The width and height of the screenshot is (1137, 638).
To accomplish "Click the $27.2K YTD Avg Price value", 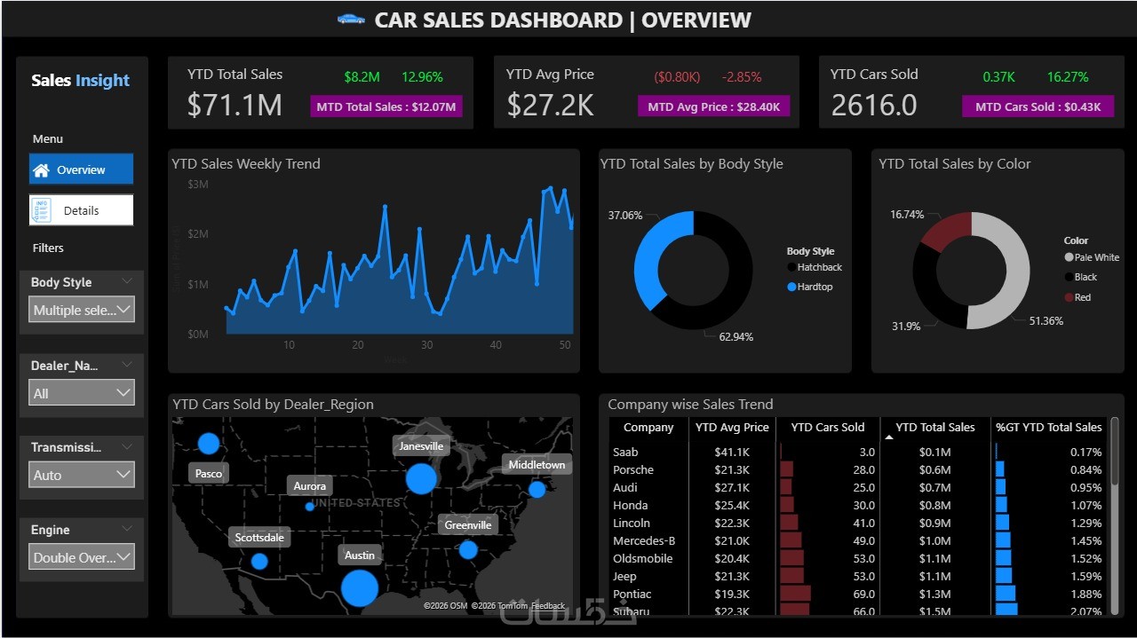I will click(x=551, y=105).
